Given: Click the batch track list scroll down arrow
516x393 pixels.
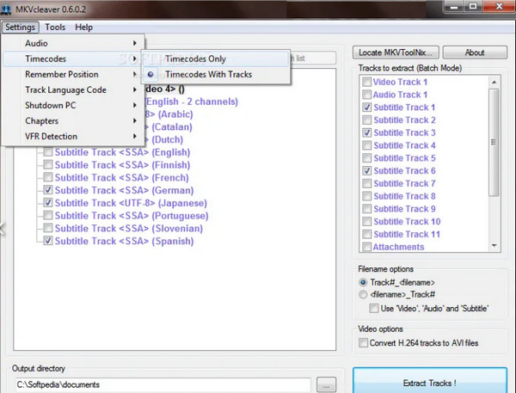Looking at the screenshot, I should (x=494, y=246).
